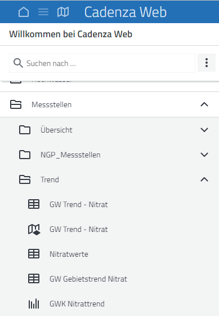Collapse the Messstellen folder chevron
219x316 pixels.
tap(204, 104)
